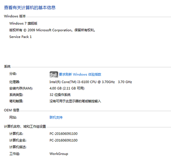Select the Service Pack 1 text
The width and height of the screenshot is (171, 161).
click(x=21, y=37)
